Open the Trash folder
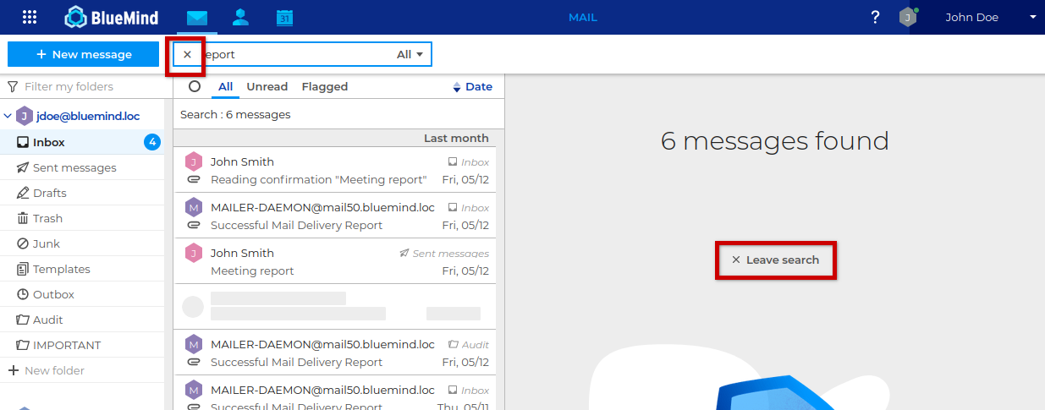This screenshot has width=1045, height=410. coord(82,218)
